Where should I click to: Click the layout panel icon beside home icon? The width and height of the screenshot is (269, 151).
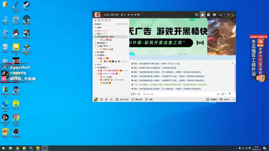click(208, 15)
